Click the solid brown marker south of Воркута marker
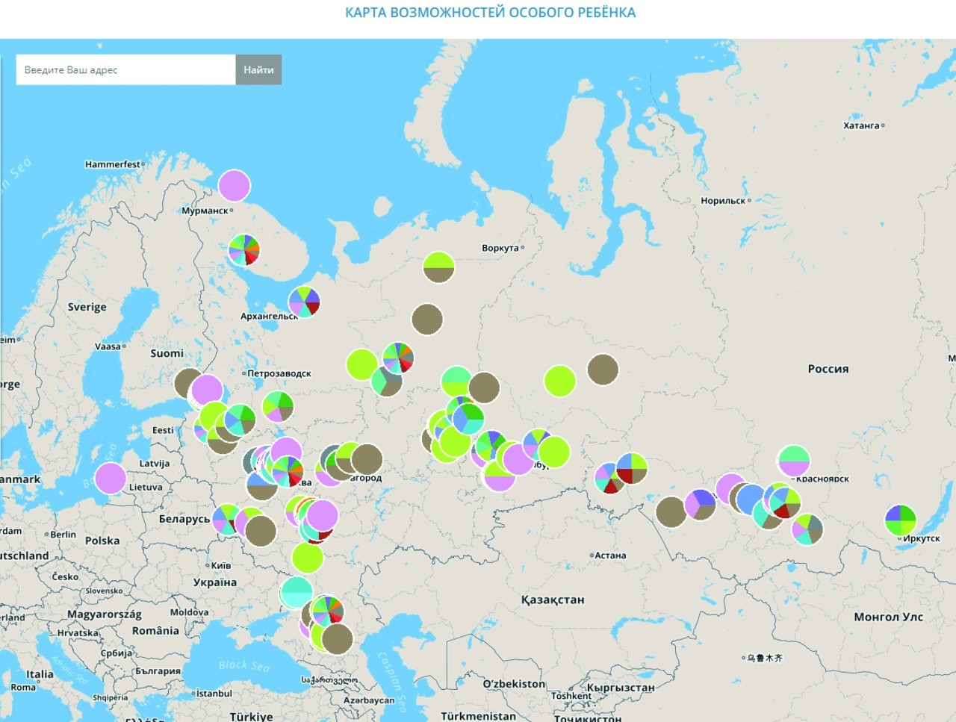956x722 pixels. click(x=427, y=320)
